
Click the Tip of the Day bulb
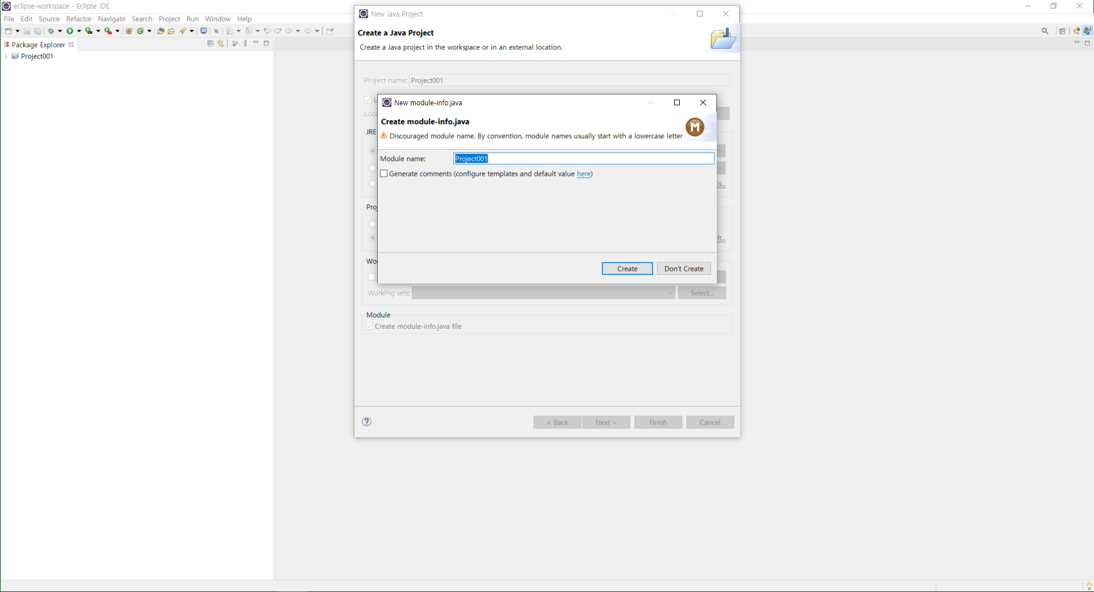(x=1089, y=586)
